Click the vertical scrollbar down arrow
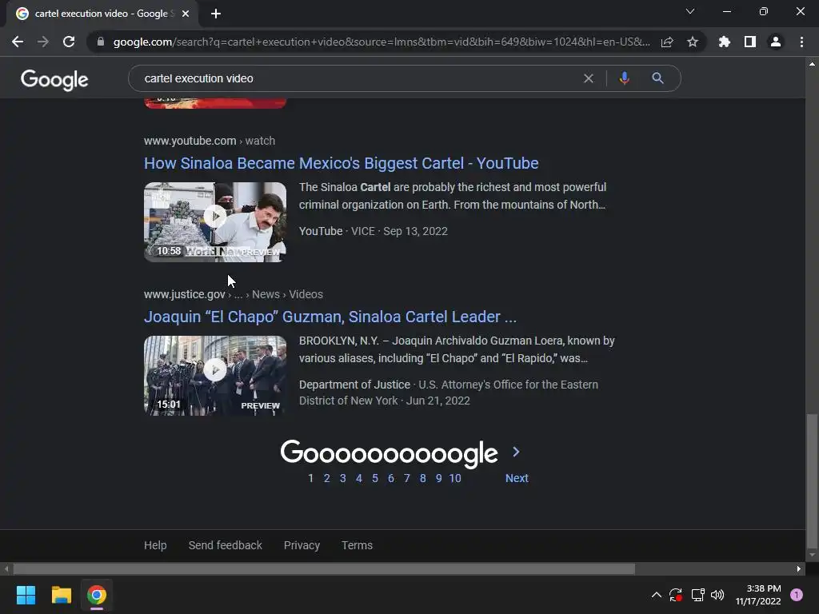 tap(813, 555)
